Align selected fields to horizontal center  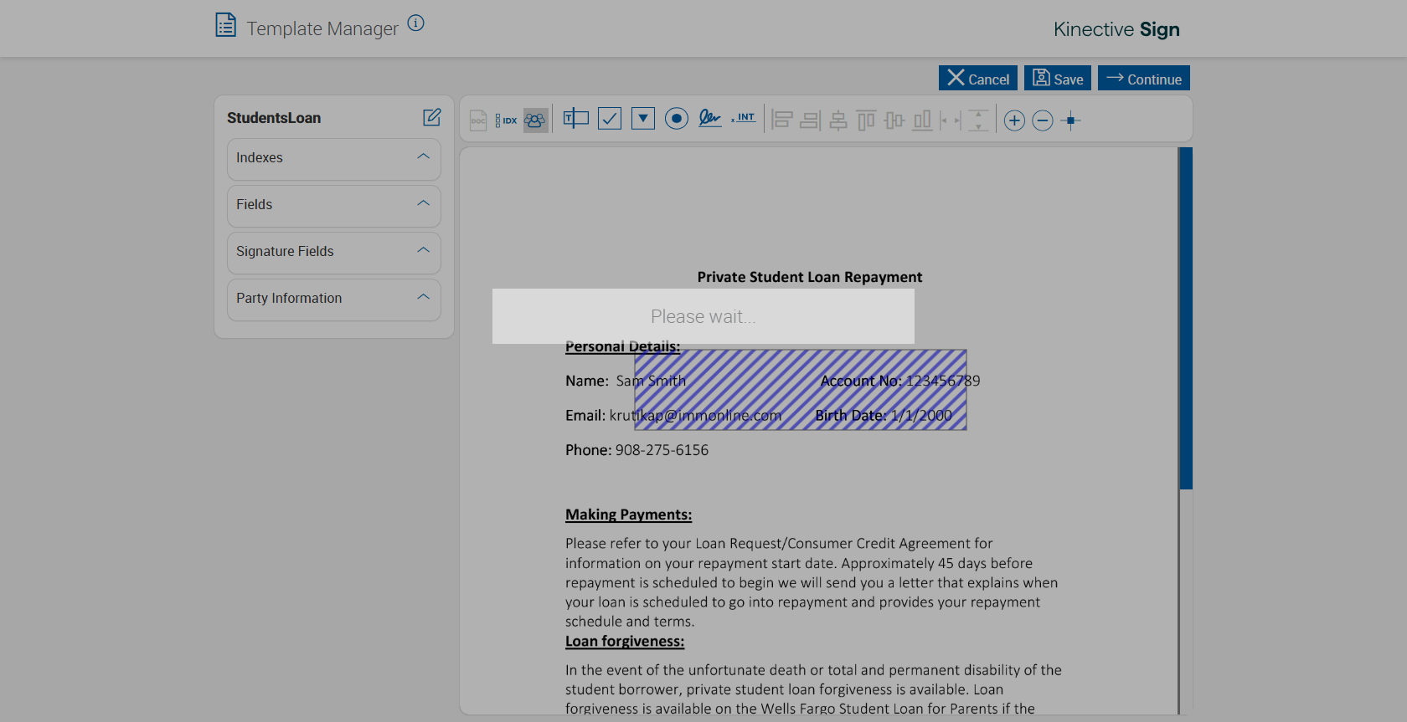click(838, 120)
